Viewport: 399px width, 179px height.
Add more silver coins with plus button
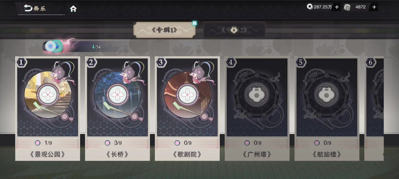coord(337,7)
